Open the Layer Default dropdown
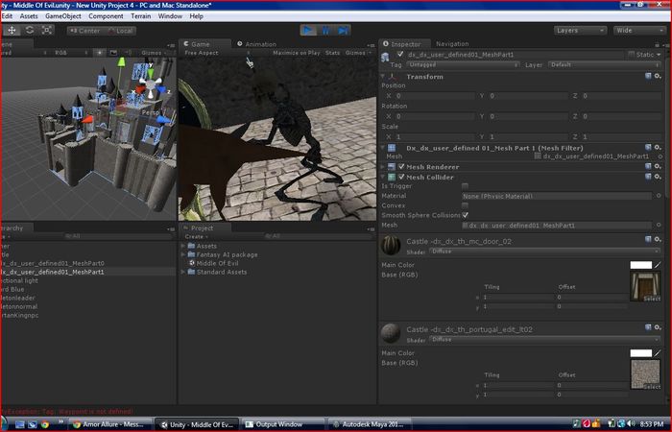Image resolution: width=672 pixels, height=432 pixels. (x=605, y=64)
